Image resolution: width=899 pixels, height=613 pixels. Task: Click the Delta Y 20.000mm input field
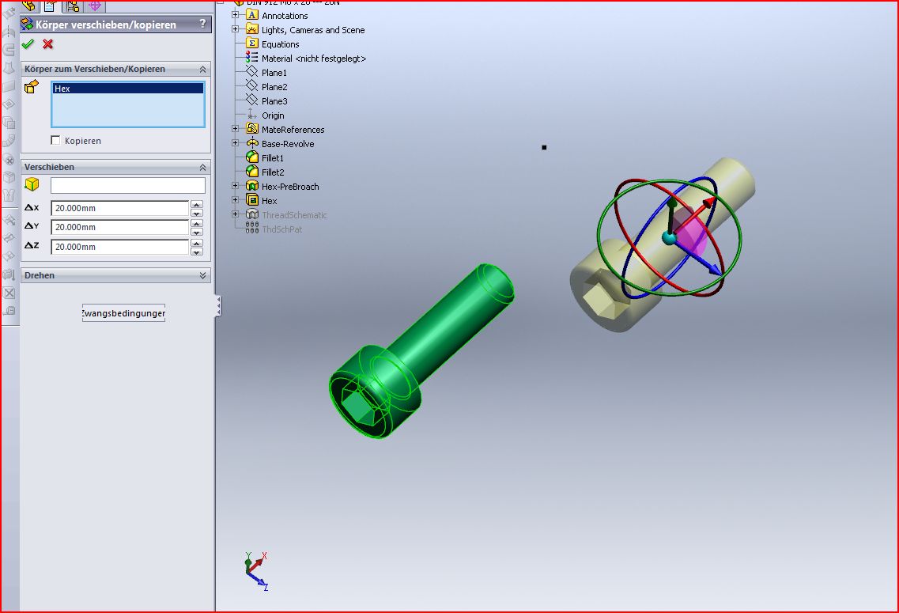point(120,227)
